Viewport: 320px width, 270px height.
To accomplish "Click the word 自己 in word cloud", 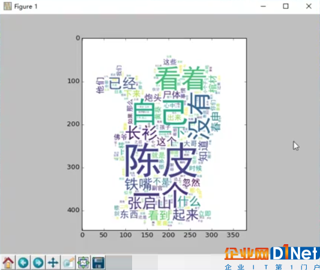I will point(159,112).
